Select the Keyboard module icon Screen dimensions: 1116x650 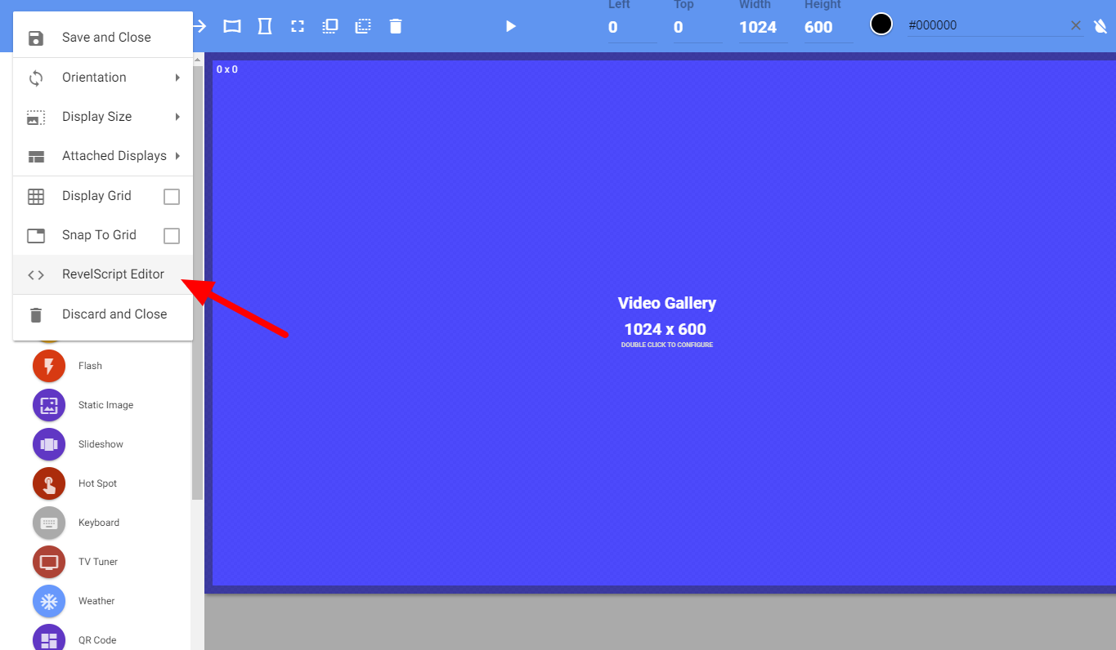coord(49,523)
